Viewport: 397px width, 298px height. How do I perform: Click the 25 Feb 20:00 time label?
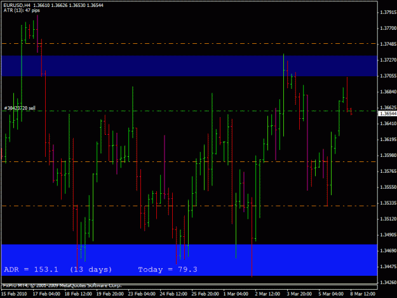coord(205,294)
